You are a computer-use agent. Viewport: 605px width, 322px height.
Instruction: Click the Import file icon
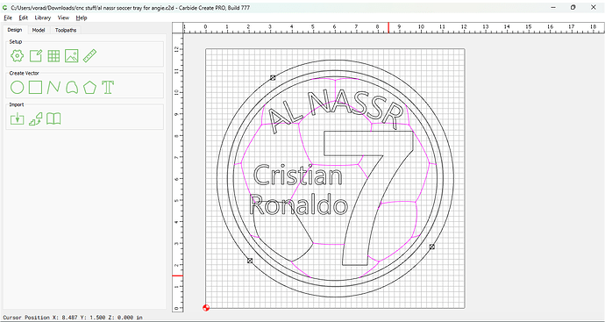point(17,119)
